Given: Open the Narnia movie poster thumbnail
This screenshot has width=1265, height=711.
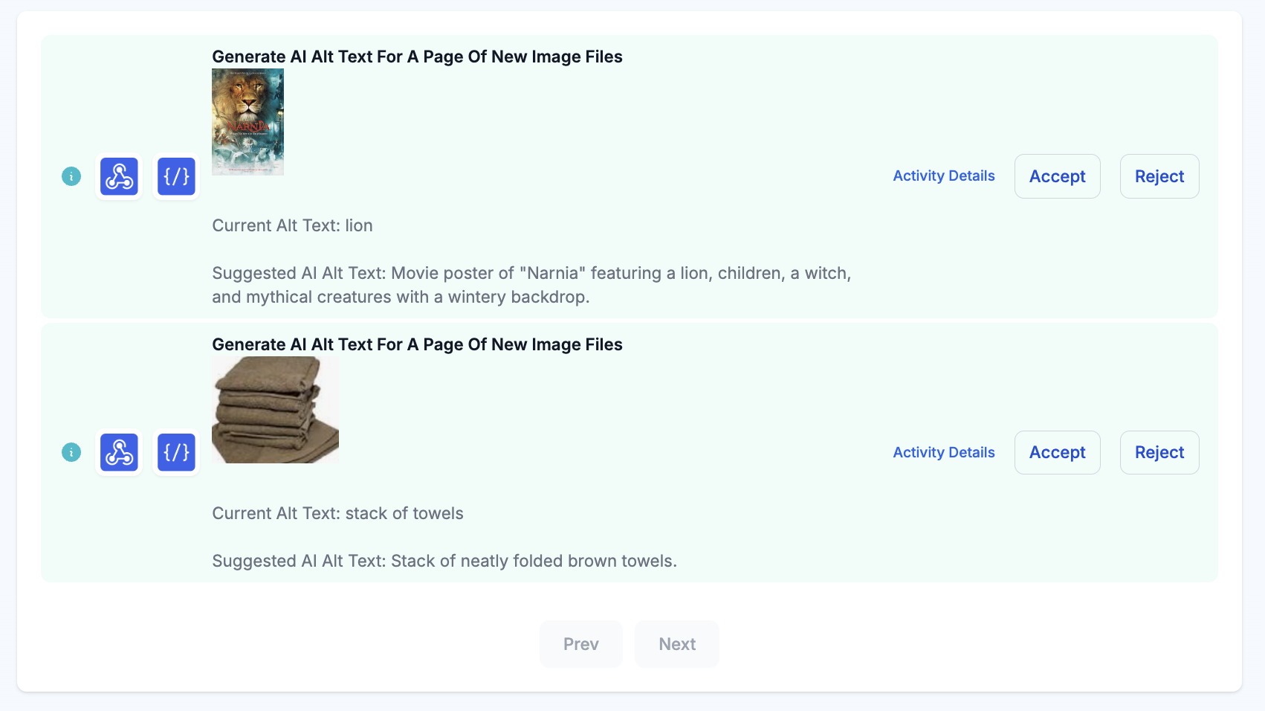Looking at the screenshot, I should 247,122.
